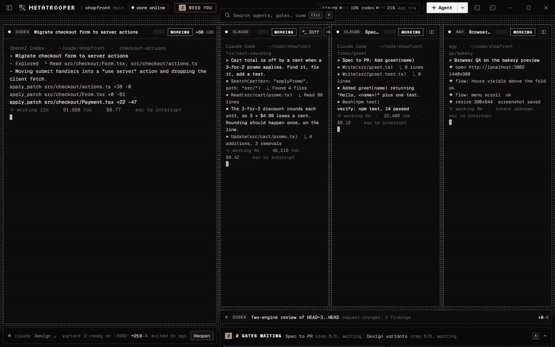Click the Metatrooper logo icon

(x=22, y=7)
